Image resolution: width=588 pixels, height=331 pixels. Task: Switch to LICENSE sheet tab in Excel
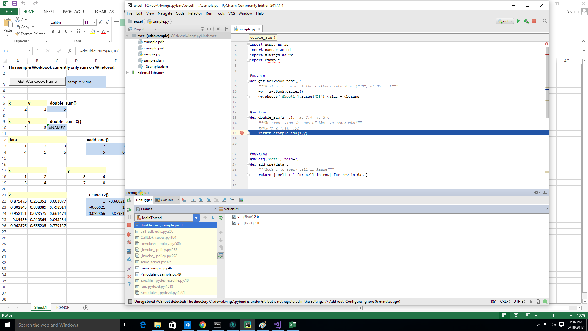tap(62, 307)
